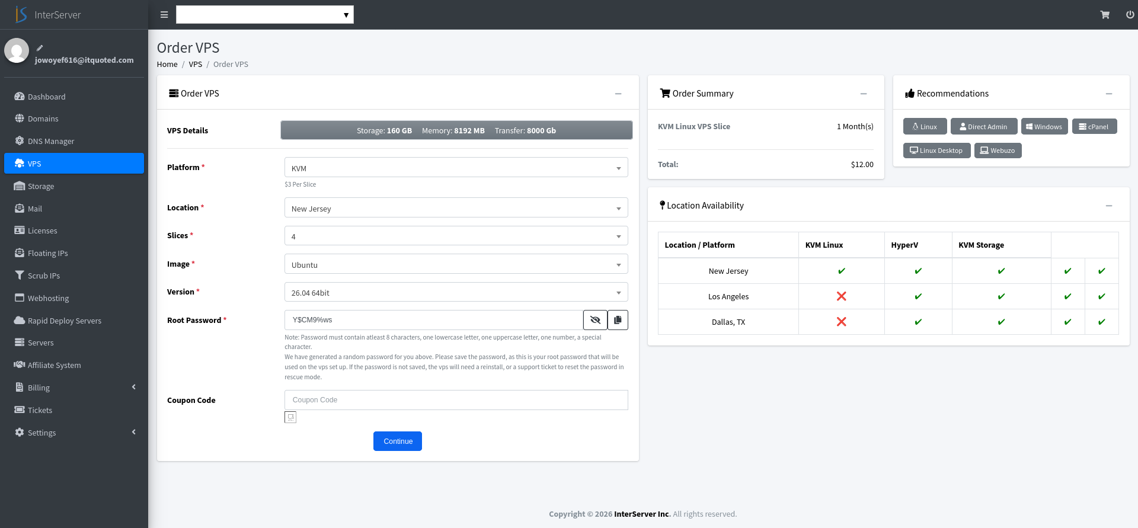Edit profile via pencil icon

[x=40, y=48]
